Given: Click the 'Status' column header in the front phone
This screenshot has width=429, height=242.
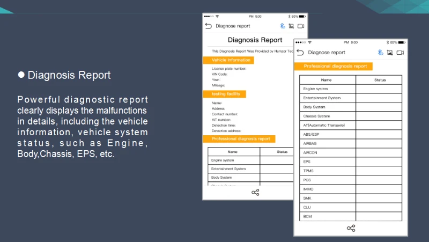Looking at the screenshot, I should [x=380, y=80].
